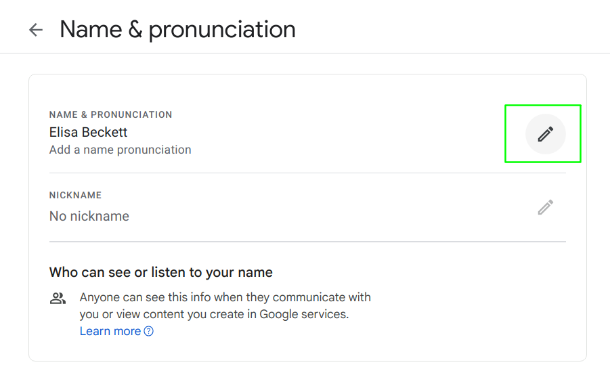Click the NAME & PRONUNCIATION section label
610x373 pixels.
(110, 114)
